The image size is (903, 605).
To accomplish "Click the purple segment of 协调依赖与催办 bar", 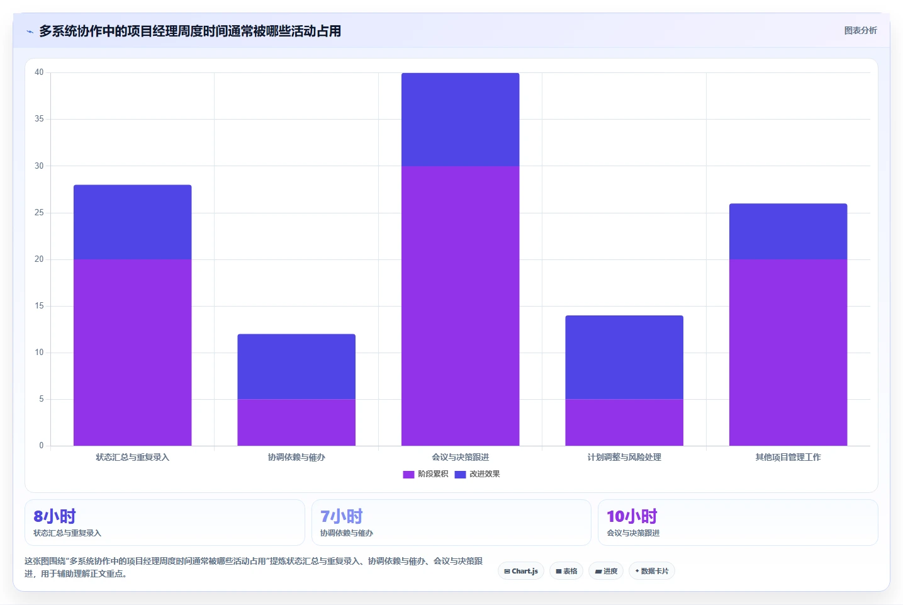I will (296, 422).
